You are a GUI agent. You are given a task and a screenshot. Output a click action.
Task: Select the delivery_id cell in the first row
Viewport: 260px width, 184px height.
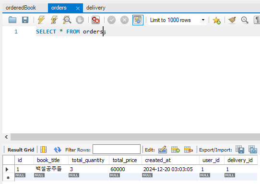pyautogui.click(x=241, y=169)
